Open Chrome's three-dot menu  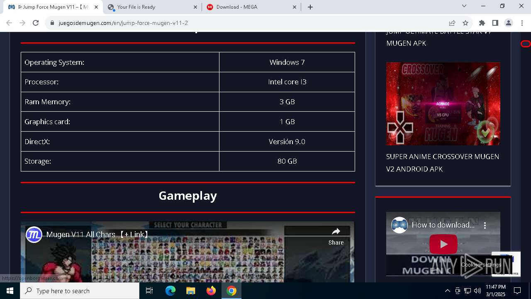(x=522, y=23)
